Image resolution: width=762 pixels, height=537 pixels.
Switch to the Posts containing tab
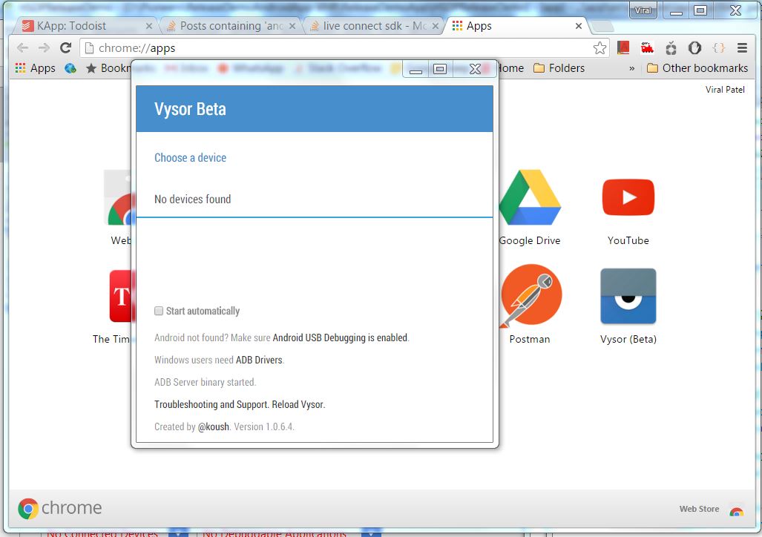point(229,26)
